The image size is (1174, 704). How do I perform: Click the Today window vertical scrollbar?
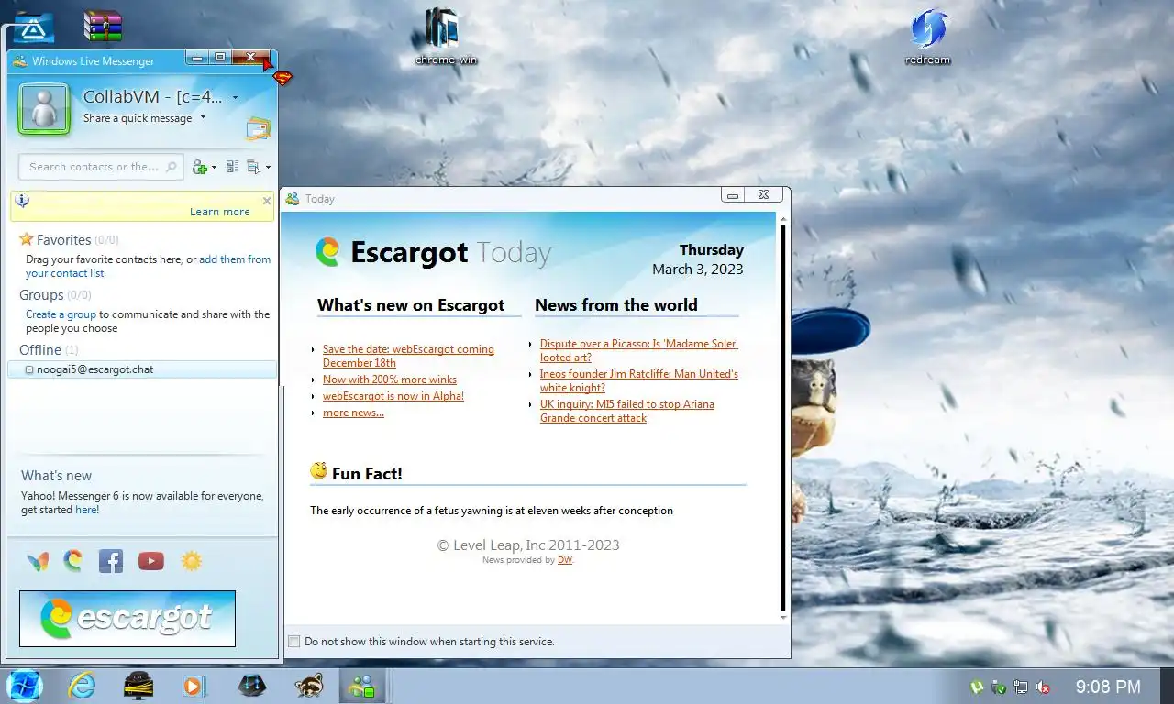pos(783,418)
